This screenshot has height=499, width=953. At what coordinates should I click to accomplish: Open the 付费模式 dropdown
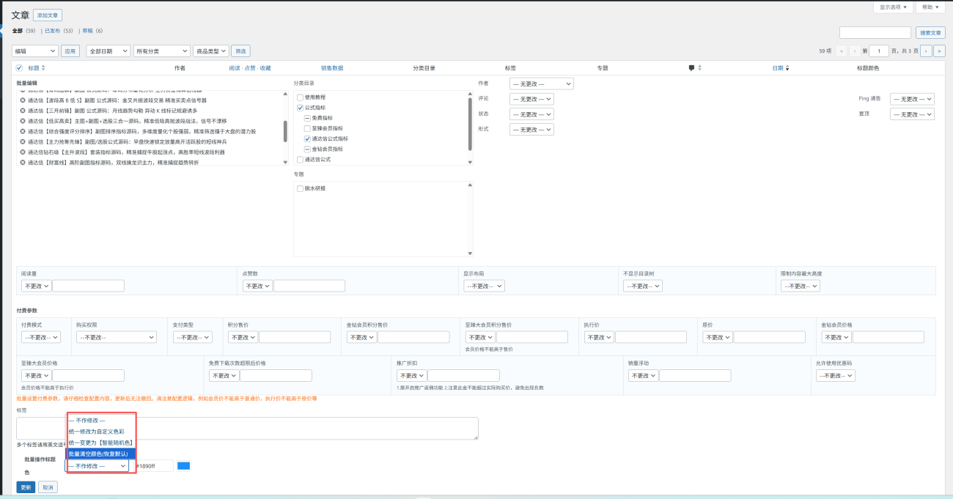pos(41,337)
